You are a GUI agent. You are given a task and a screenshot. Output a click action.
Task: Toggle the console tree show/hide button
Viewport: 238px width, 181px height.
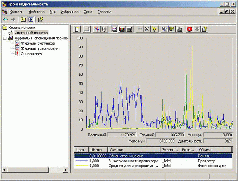[x=31, y=19]
